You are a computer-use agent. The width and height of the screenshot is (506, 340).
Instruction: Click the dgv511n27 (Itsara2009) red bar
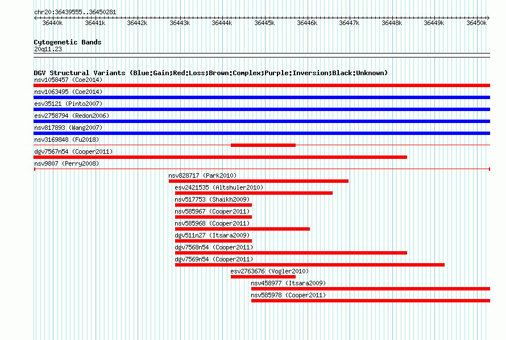click(213, 241)
